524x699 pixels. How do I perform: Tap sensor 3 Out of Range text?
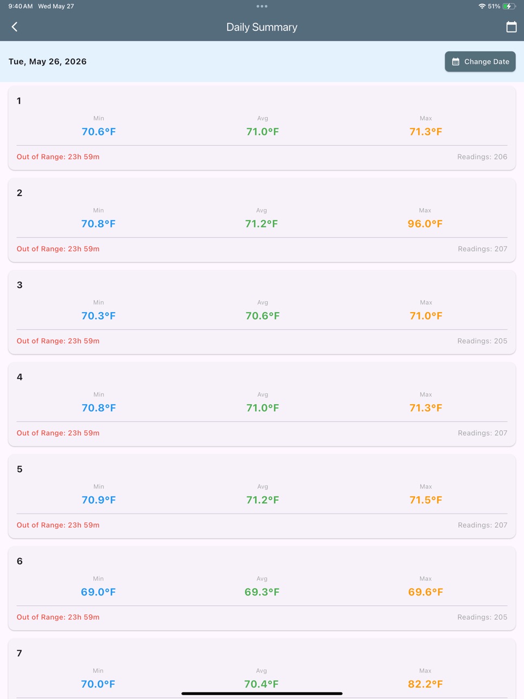point(58,341)
